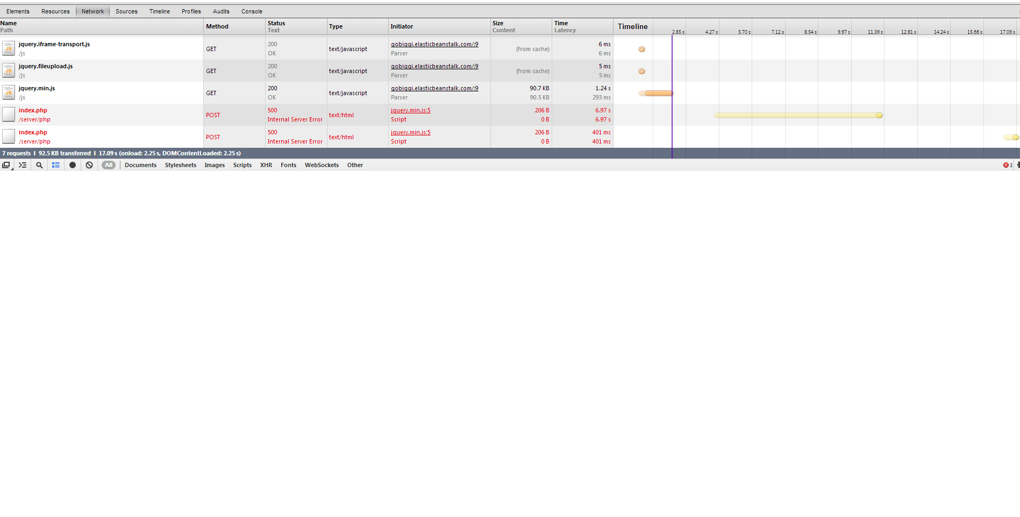Click the JS file icon for jquery.iframe-transport.js

pyautogui.click(x=9, y=49)
